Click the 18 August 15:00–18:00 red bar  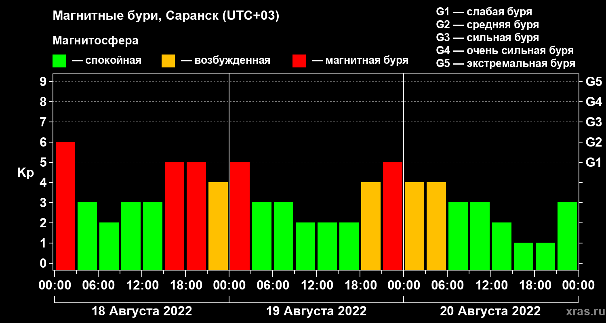pos(175,216)
